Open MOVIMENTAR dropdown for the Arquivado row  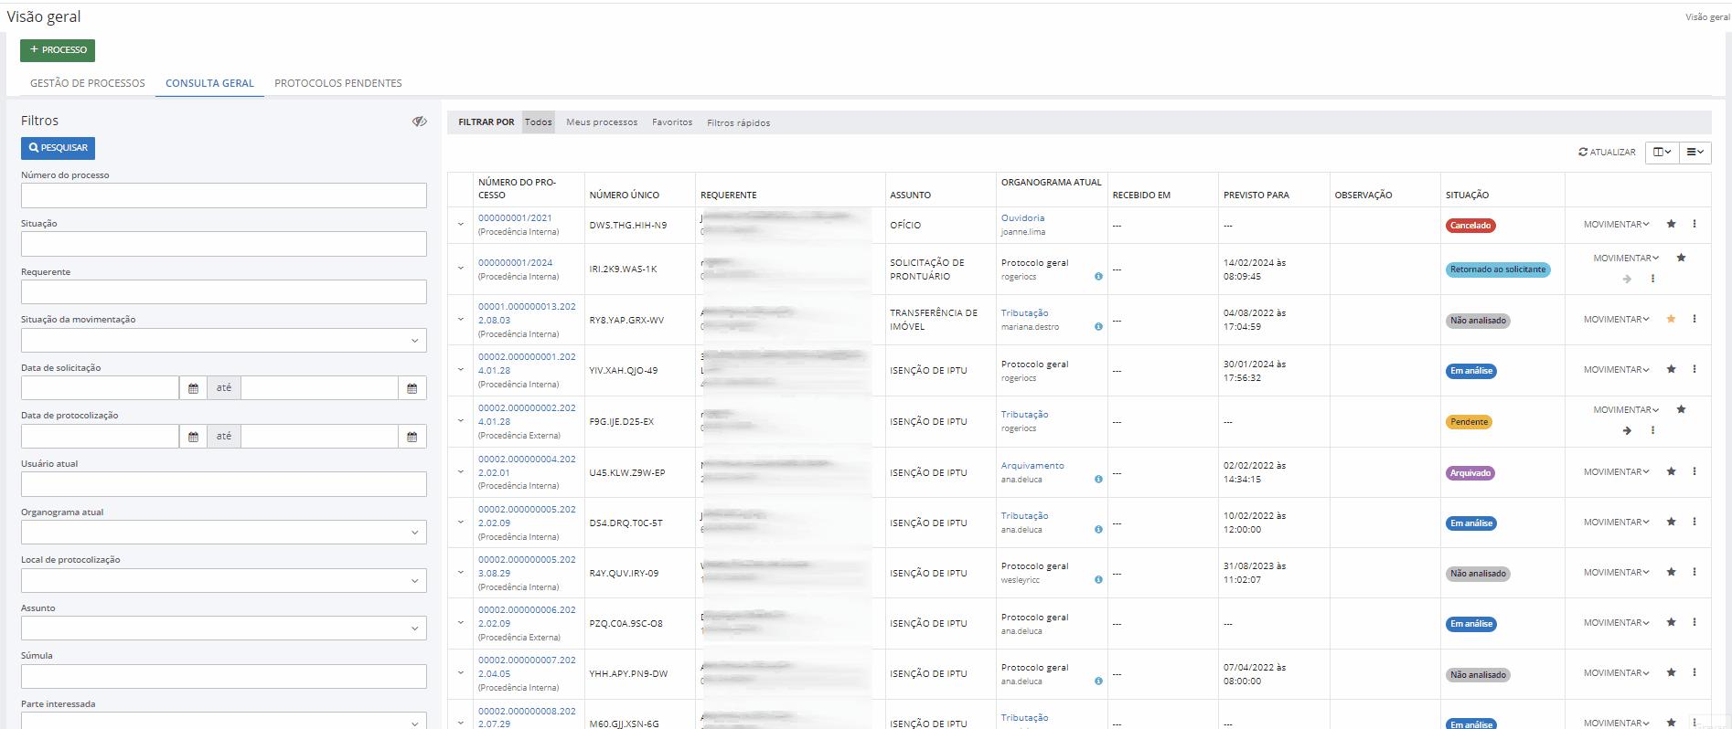tap(1616, 472)
